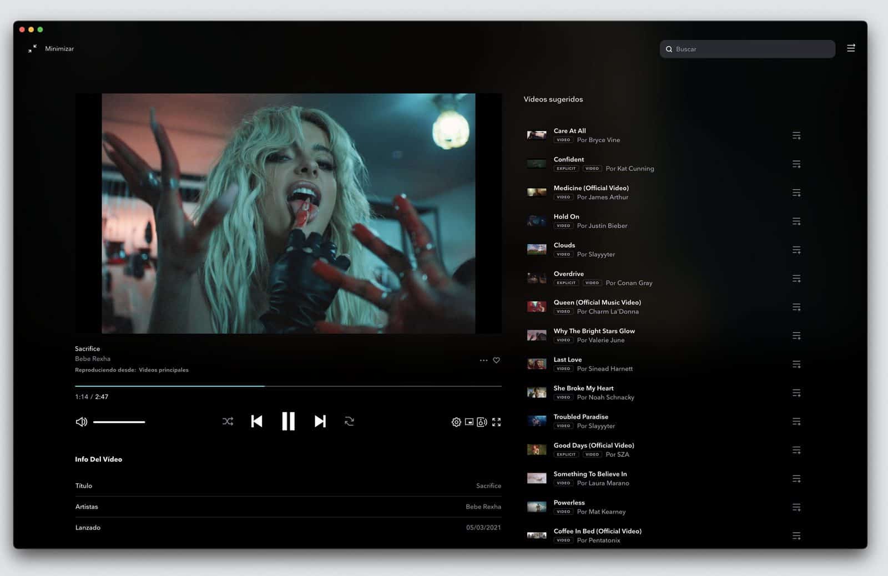Skip to next video

point(320,421)
